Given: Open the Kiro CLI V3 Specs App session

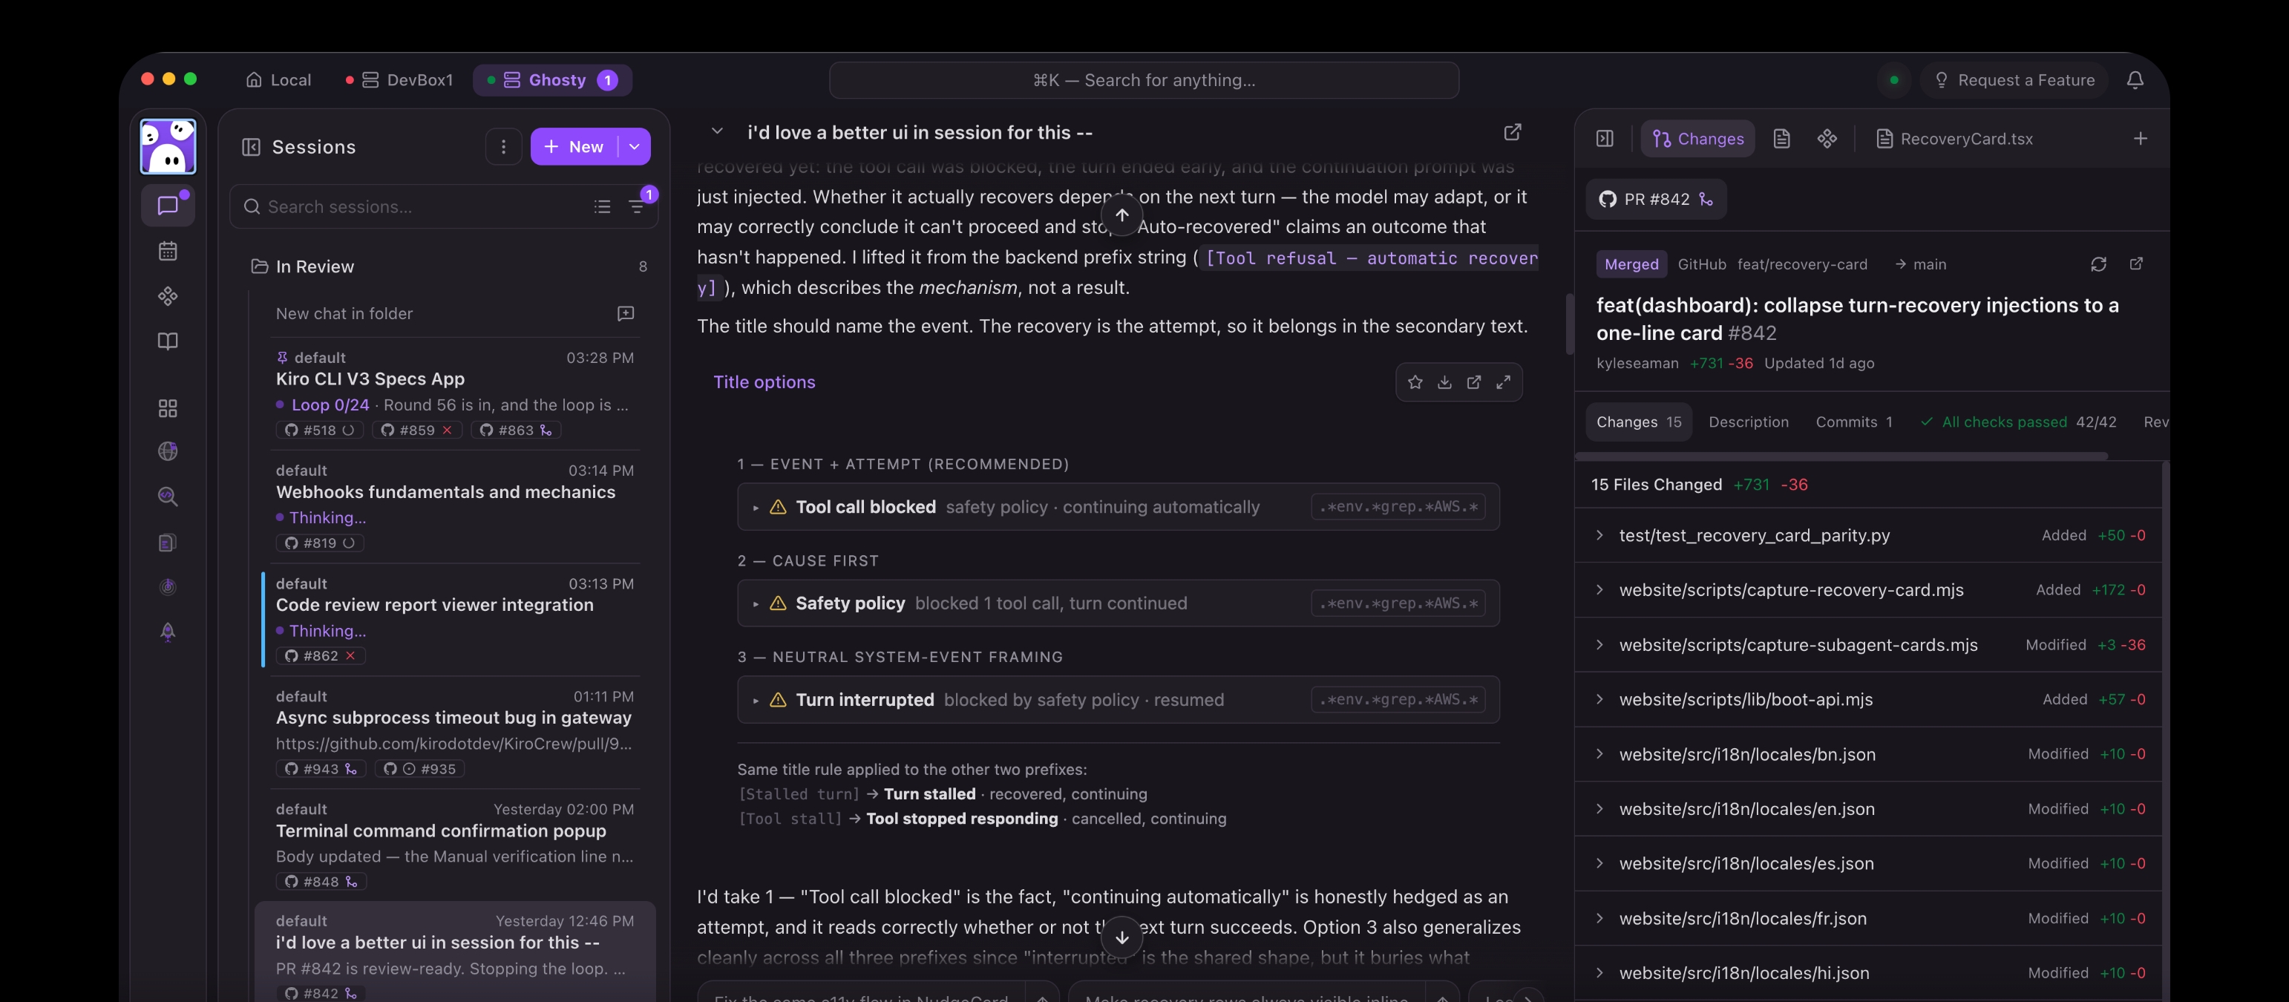Looking at the screenshot, I should pyautogui.click(x=454, y=393).
